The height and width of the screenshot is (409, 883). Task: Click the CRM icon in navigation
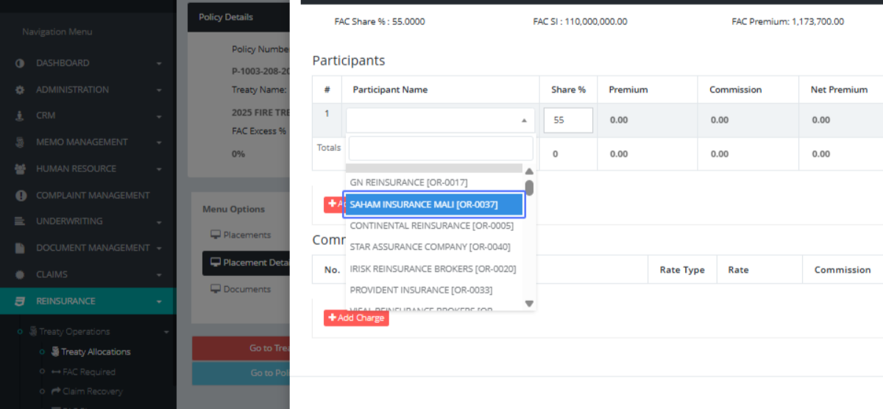click(20, 116)
